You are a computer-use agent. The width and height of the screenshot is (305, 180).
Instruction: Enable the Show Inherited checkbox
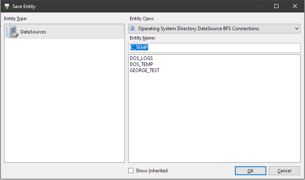tap(131, 170)
